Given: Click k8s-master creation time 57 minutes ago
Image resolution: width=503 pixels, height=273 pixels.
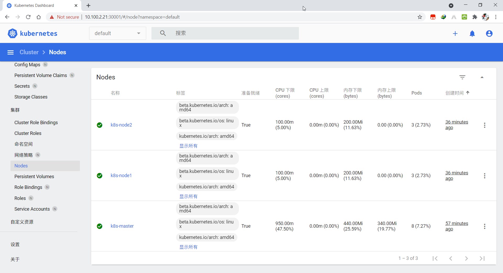Looking at the screenshot, I should [x=457, y=226].
